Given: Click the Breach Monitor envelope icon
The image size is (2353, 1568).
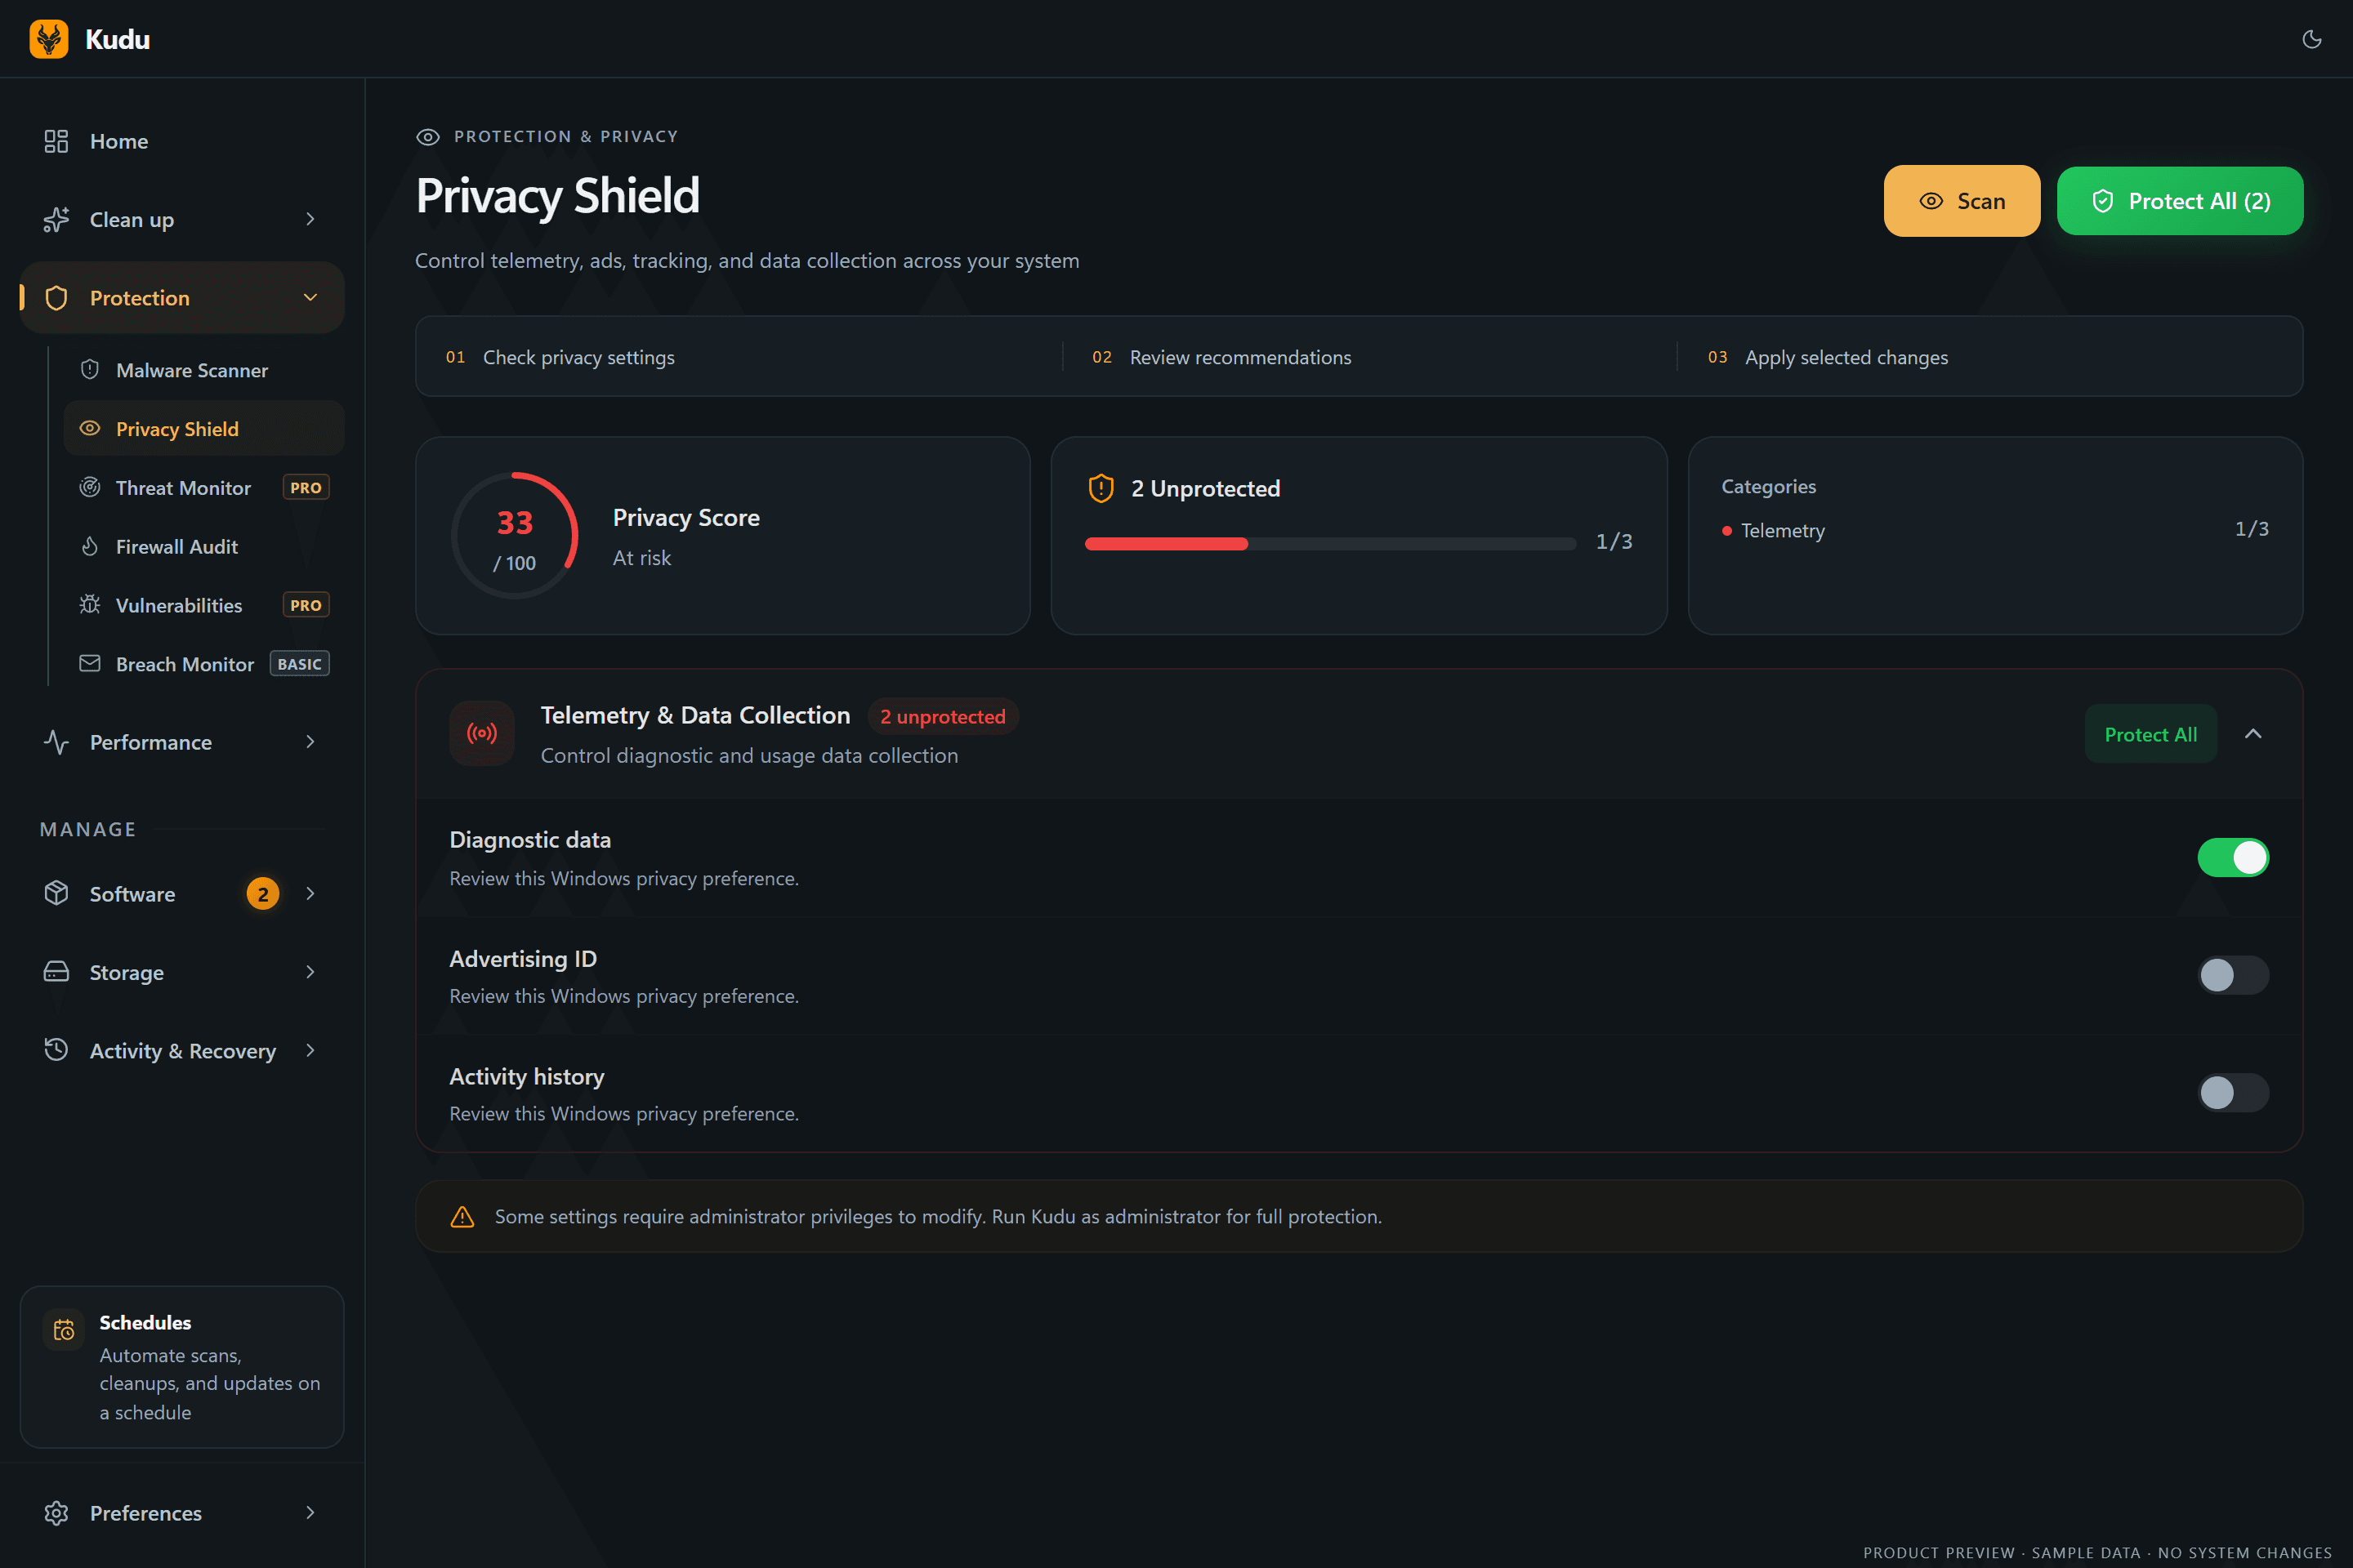Looking at the screenshot, I should [90, 663].
